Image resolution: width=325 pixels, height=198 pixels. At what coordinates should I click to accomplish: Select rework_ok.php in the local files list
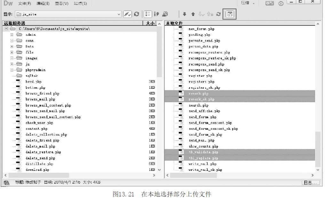tap(201, 99)
